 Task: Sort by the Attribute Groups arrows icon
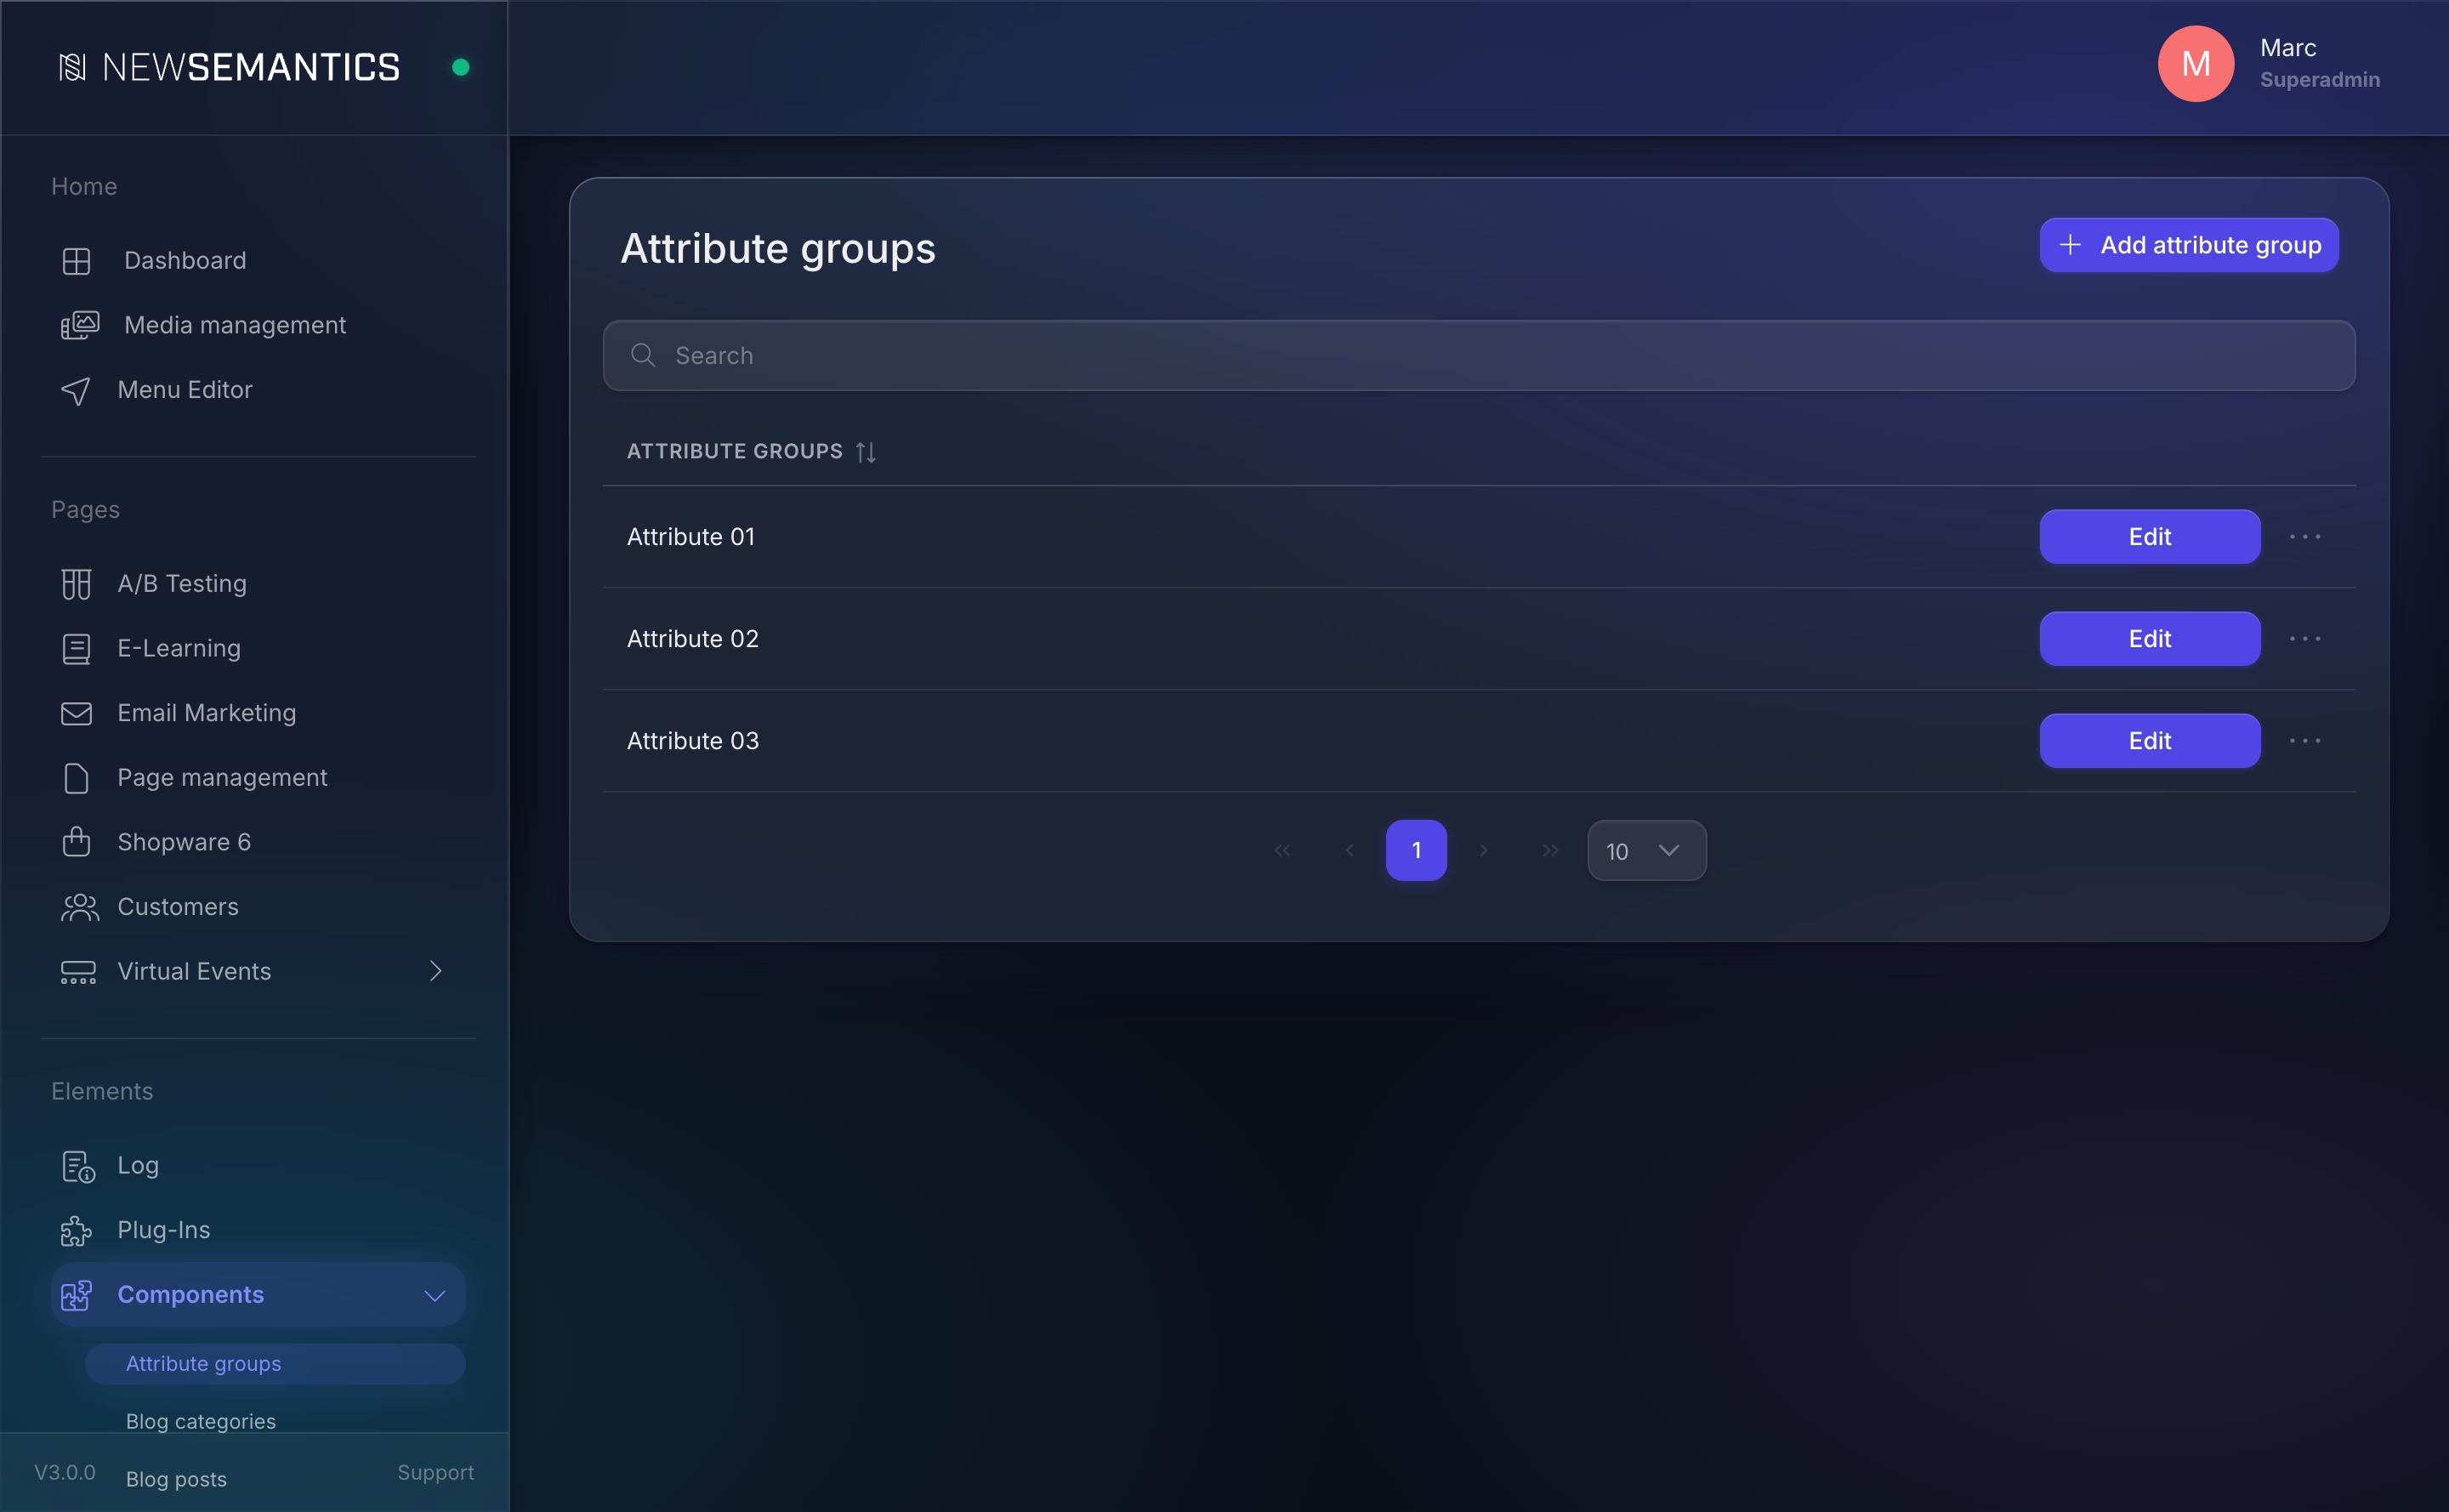(866, 452)
